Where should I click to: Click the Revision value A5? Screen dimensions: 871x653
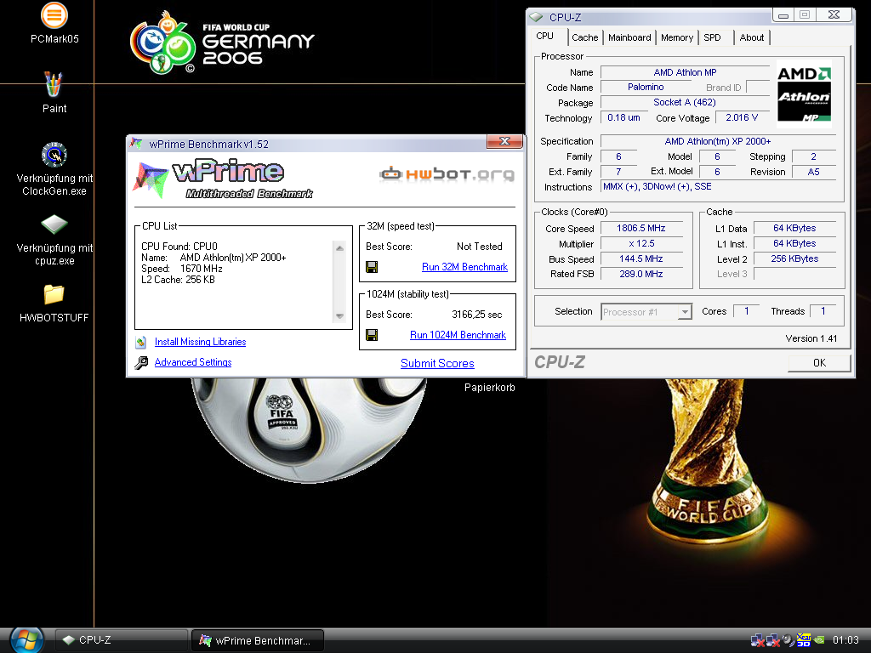pos(813,172)
